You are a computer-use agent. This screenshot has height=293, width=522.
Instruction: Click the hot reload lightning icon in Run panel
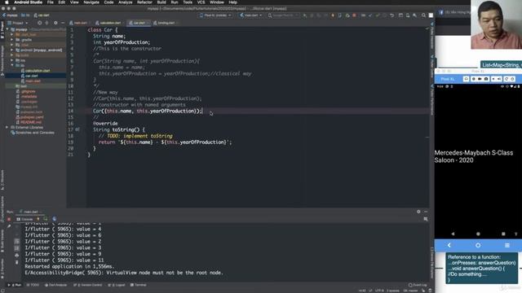click(38, 219)
